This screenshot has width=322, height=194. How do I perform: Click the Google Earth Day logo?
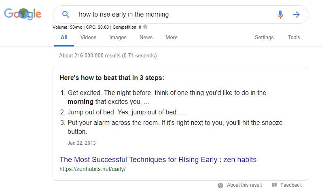pyautogui.click(x=23, y=14)
